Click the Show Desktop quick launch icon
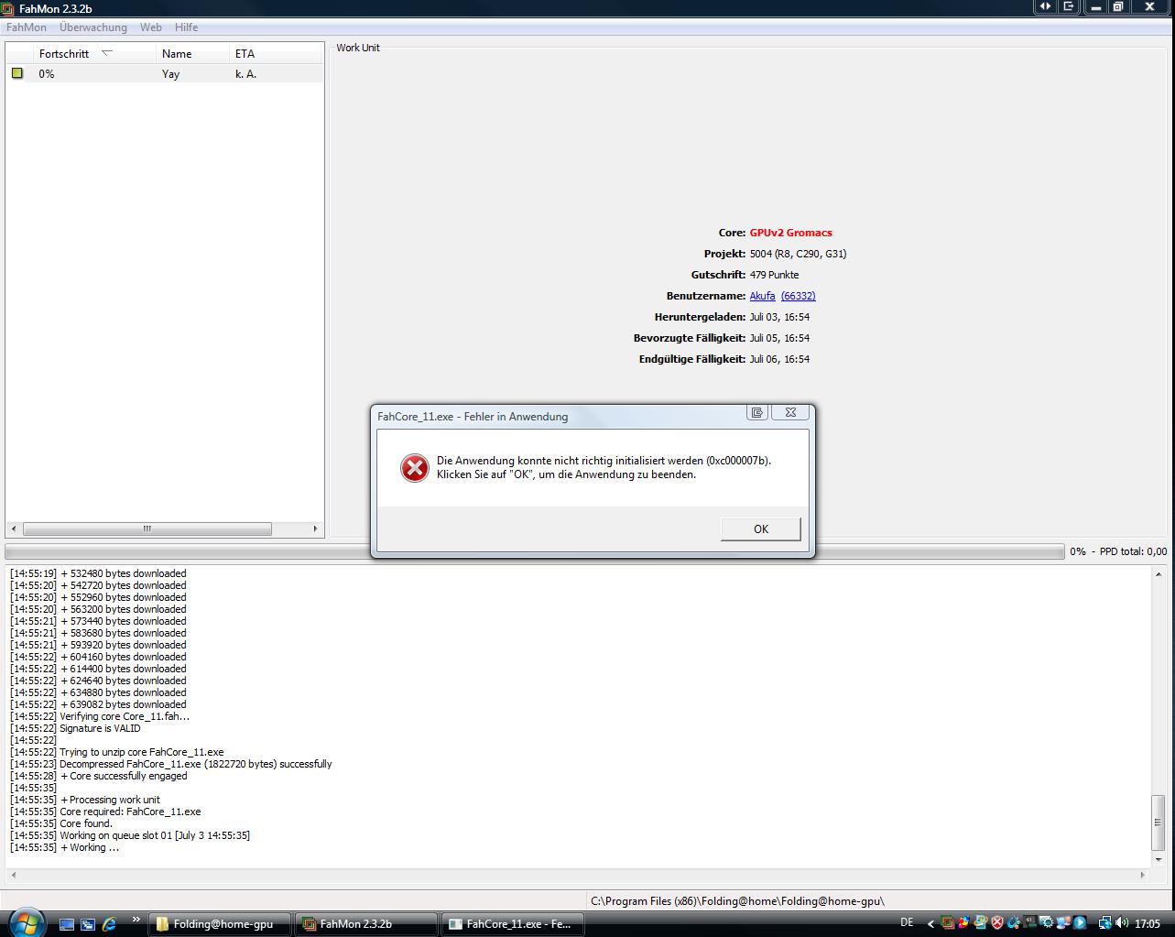Viewport: 1175px width, 937px height. tap(67, 924)
